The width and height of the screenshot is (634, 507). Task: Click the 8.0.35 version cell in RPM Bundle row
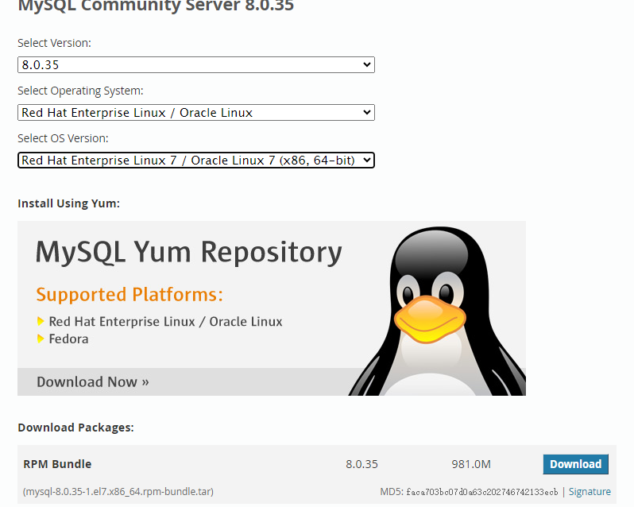pos(361,464)
